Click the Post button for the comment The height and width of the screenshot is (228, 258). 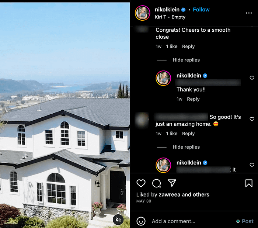pos(247,221)
